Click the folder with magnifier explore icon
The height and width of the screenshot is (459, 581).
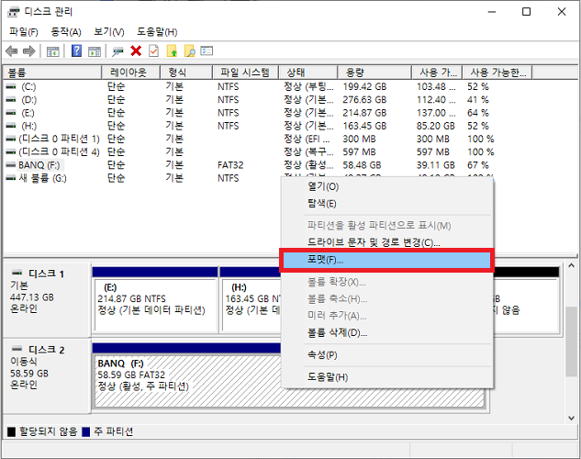click(190, 51)
